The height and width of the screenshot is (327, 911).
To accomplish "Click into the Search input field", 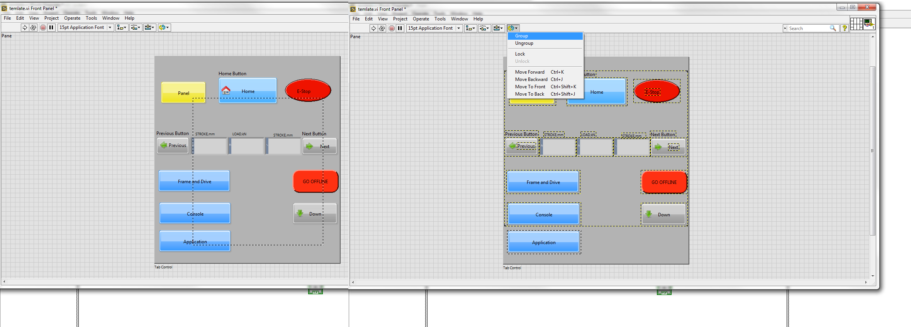I will 808,28.
